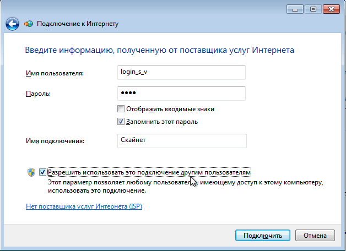Click the blue back arrow button

pyautogui.click(x=13, y=24)
